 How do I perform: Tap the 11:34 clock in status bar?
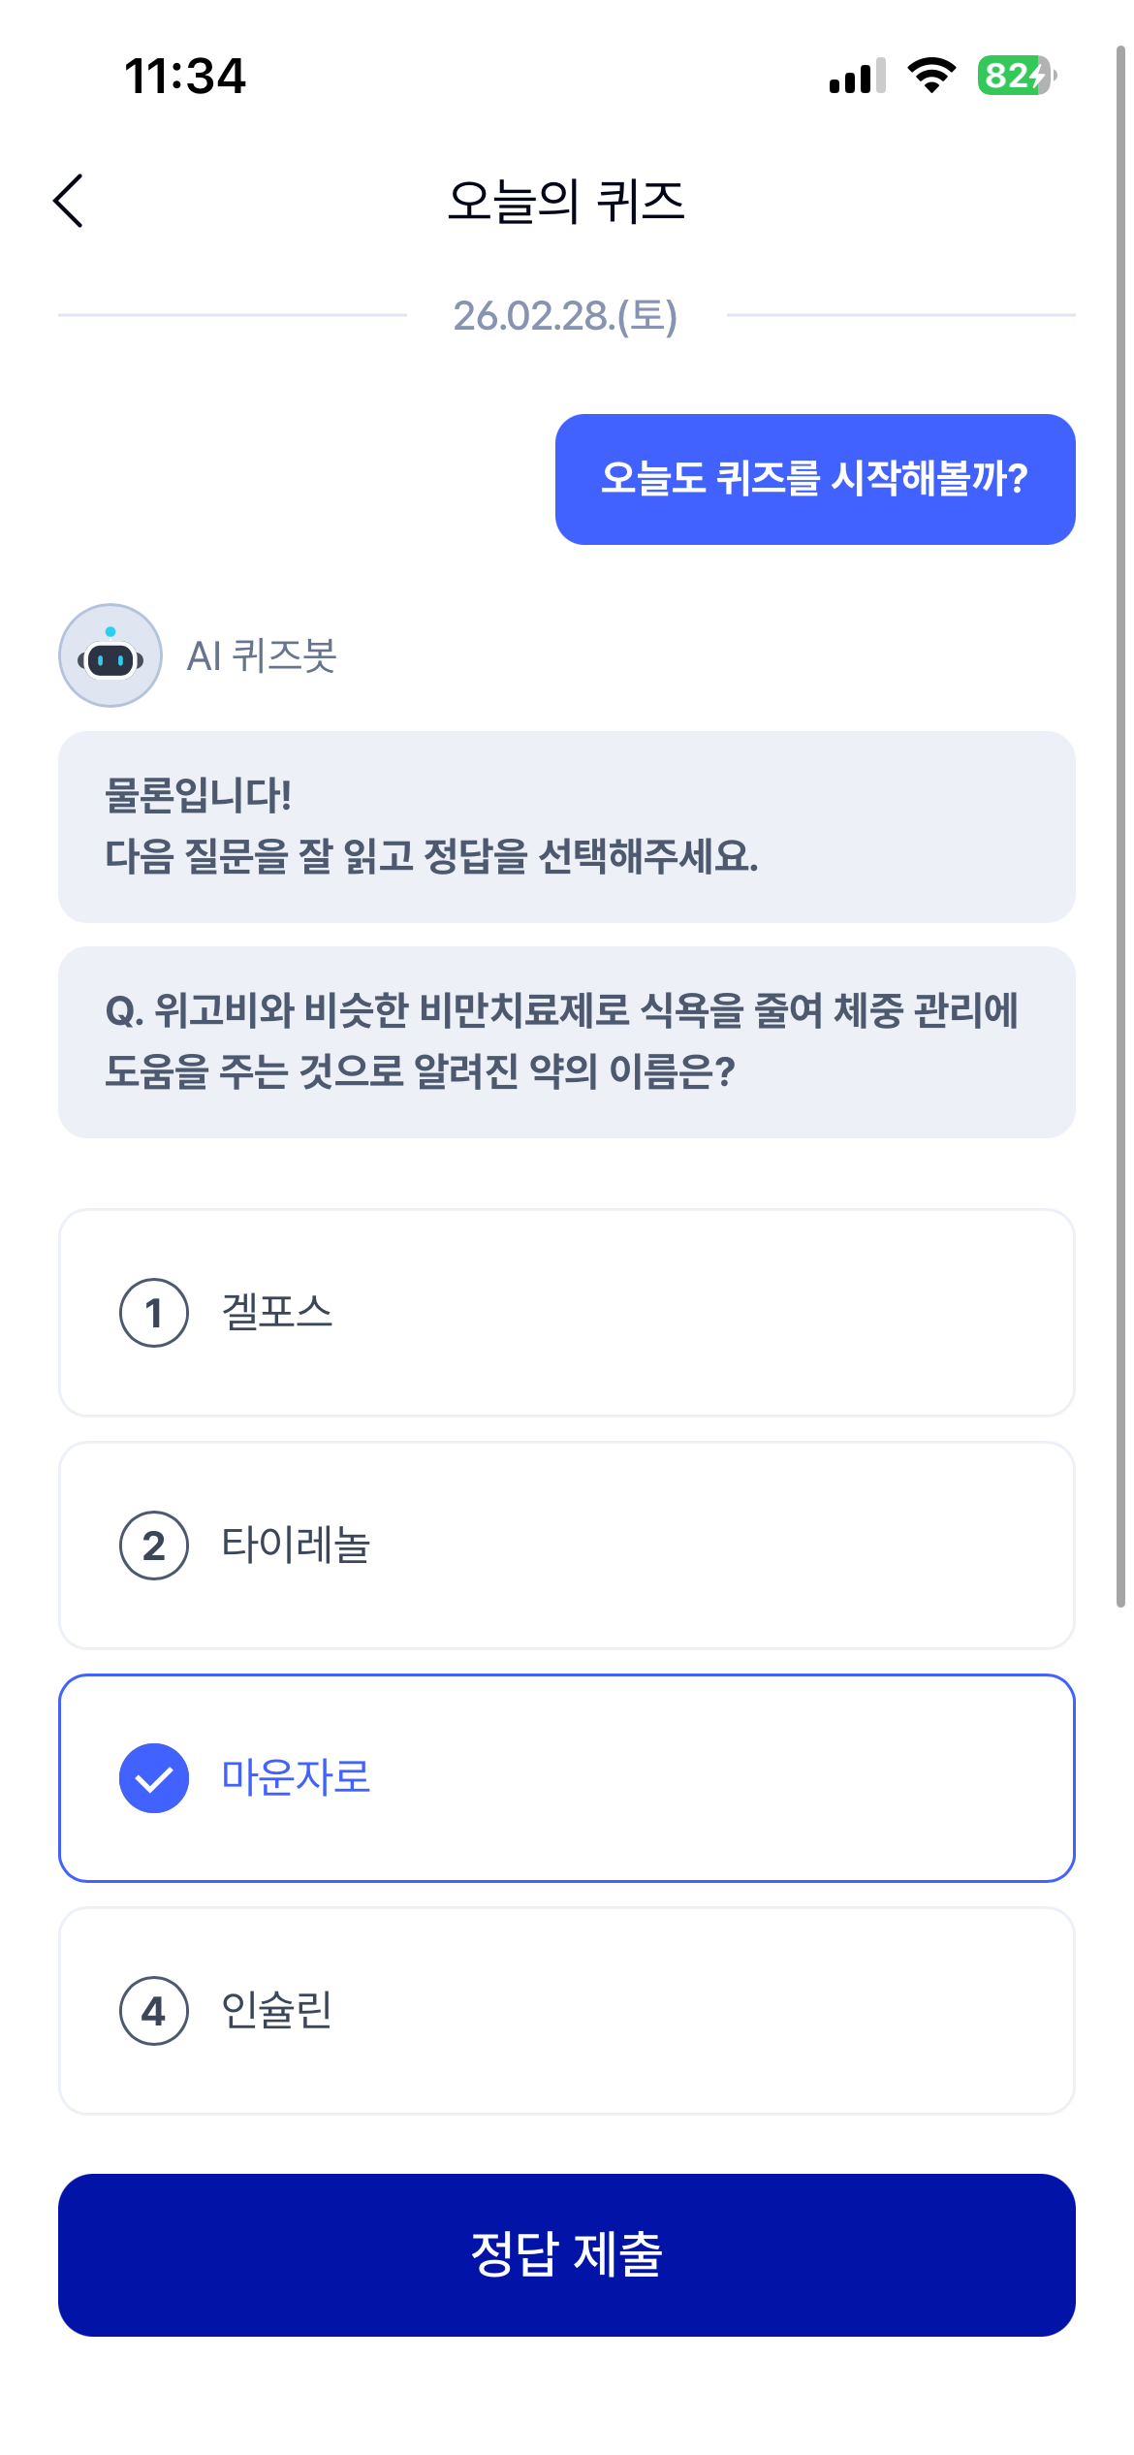185,76
